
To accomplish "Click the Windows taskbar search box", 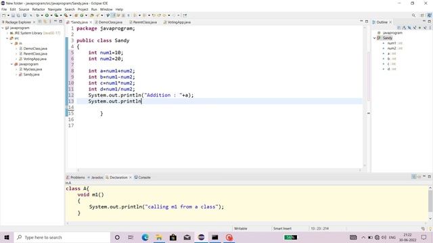I will click(x=62, y=237).
